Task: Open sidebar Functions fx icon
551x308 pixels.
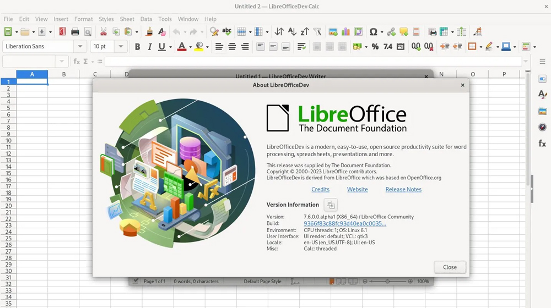Action: (542, 143)
